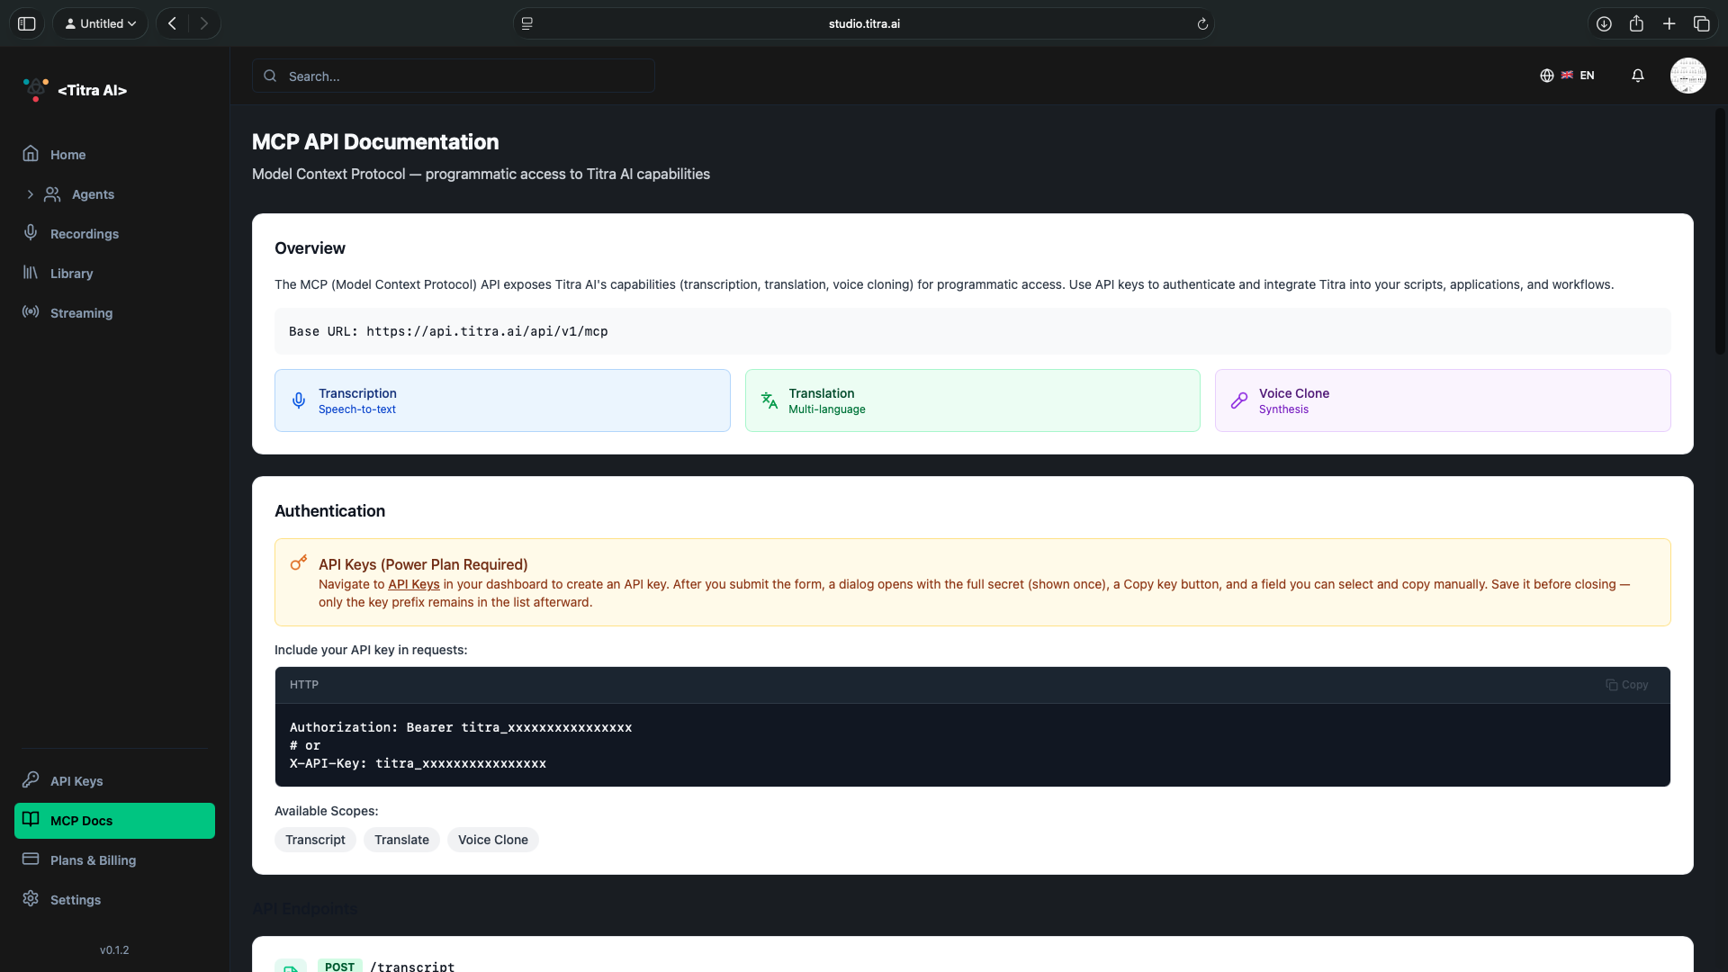This screenshot has height=972, width=1728.
Task: Toggle the browser sidebar panel icon
Action: pos(27,23)
